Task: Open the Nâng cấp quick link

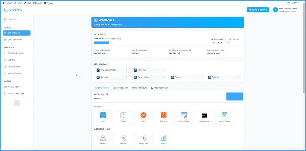Action: (149, 70)
